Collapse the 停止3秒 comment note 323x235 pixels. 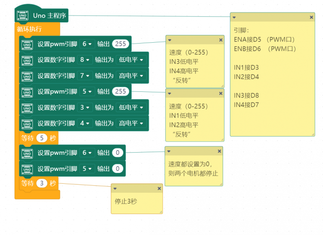(x=115, y=188)
